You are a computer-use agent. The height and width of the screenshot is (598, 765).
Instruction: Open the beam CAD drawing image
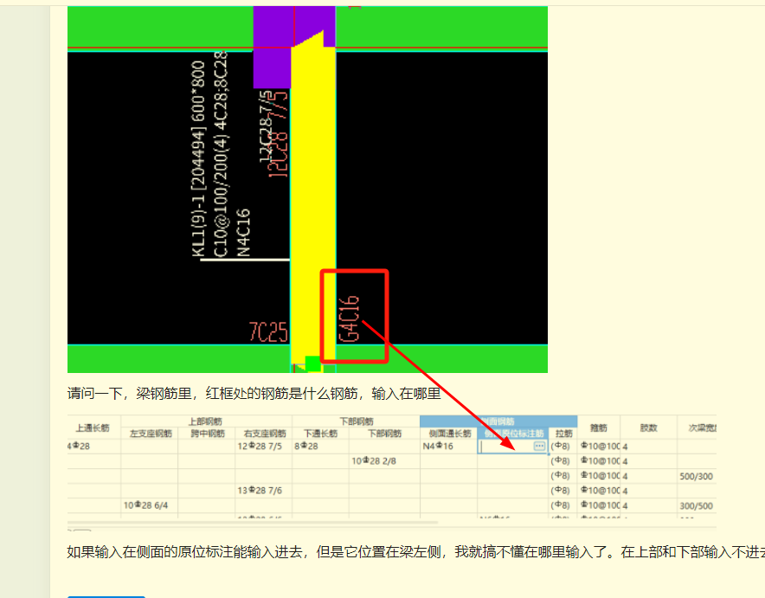(307, 190)
